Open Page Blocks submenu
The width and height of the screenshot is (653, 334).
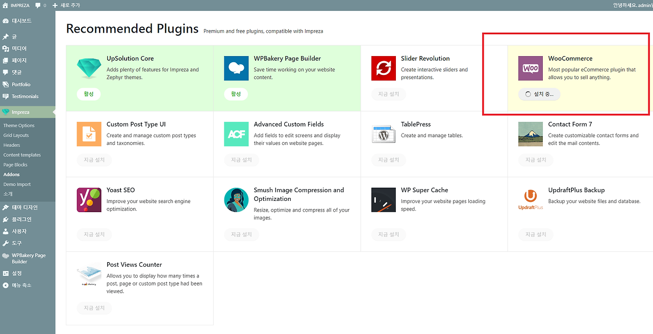pos(15,165)
